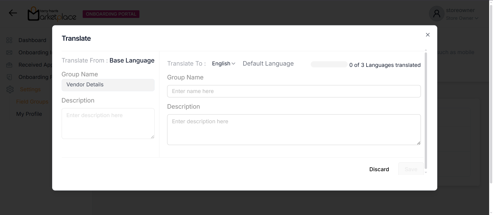Image resolution: width=493 pixels, height=215 pixels.
Task: Click the translated Description text area
Action: coord(294,130)
